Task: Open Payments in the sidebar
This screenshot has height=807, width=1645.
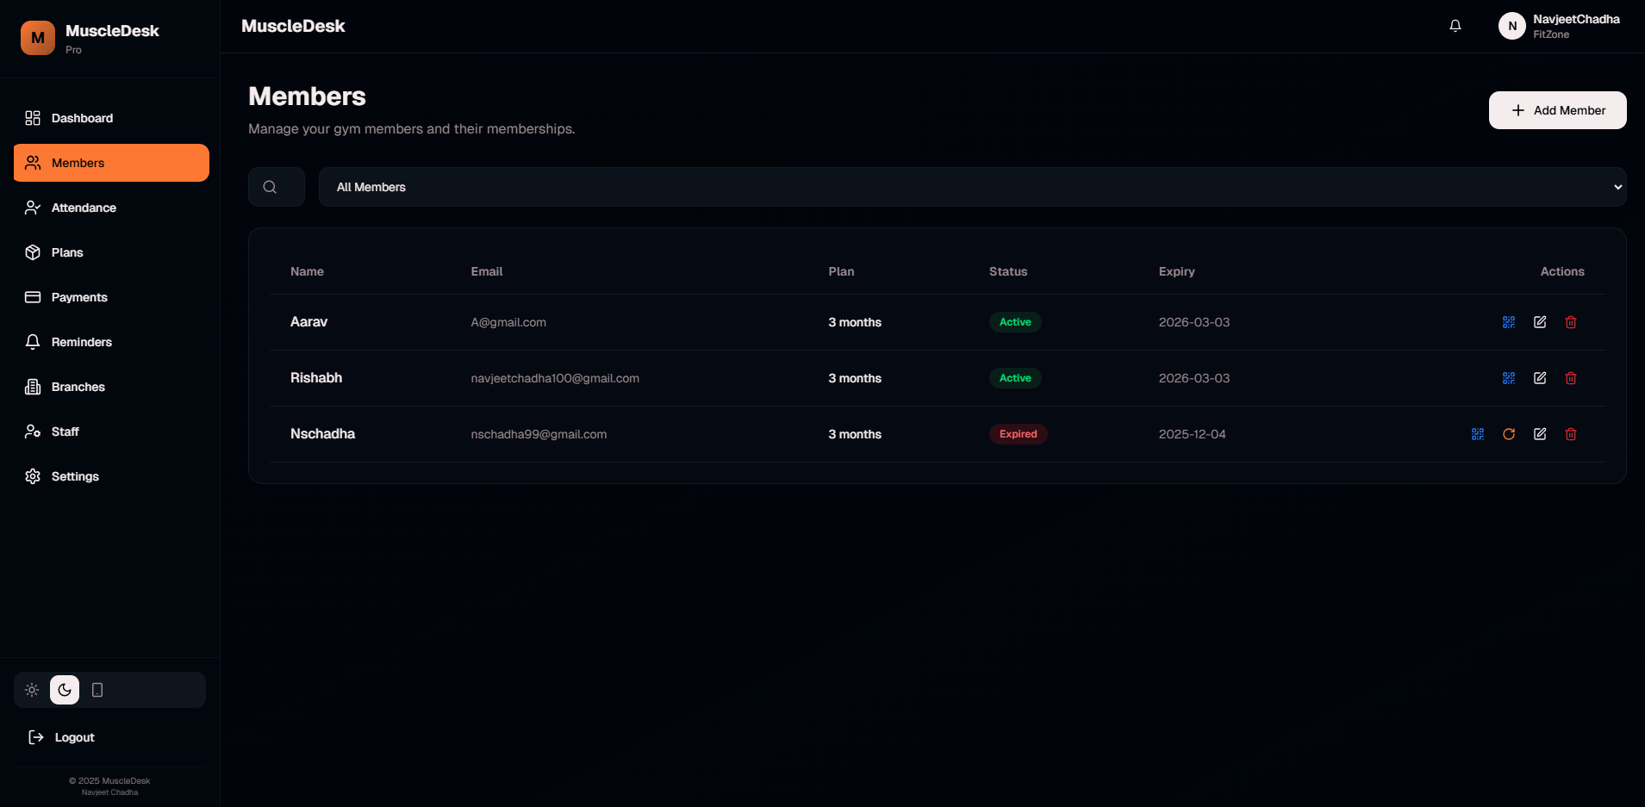Action: pos(79,297)
